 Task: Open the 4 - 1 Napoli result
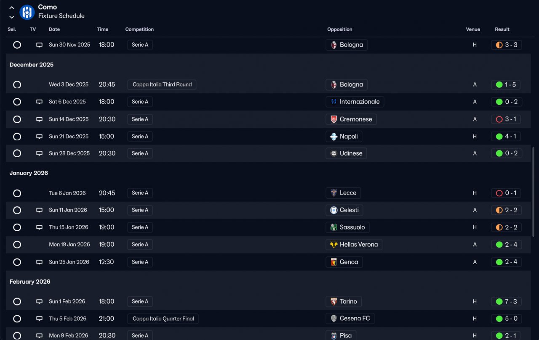(506, 137)
